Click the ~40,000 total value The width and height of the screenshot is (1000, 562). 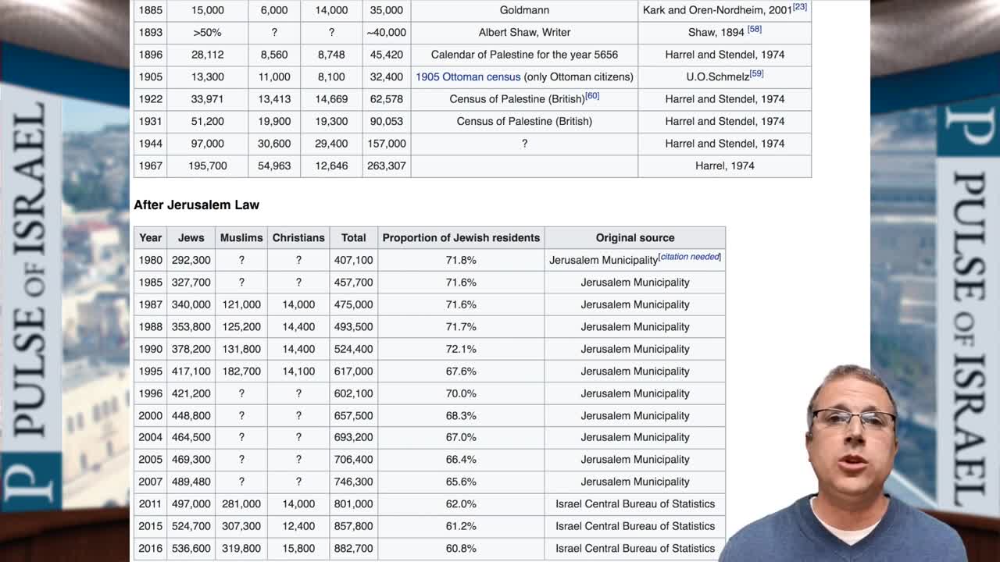[386, 32]
